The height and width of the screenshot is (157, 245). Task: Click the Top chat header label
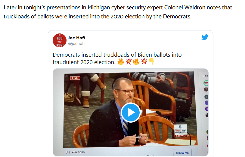[x=206, y=76]
